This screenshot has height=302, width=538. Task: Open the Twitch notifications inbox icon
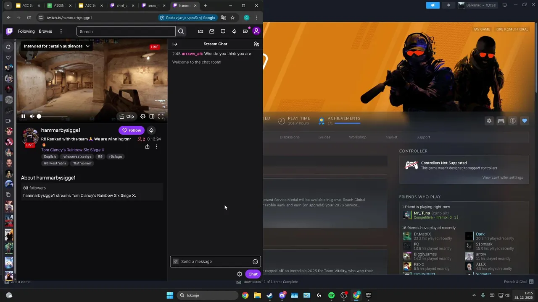212,31
